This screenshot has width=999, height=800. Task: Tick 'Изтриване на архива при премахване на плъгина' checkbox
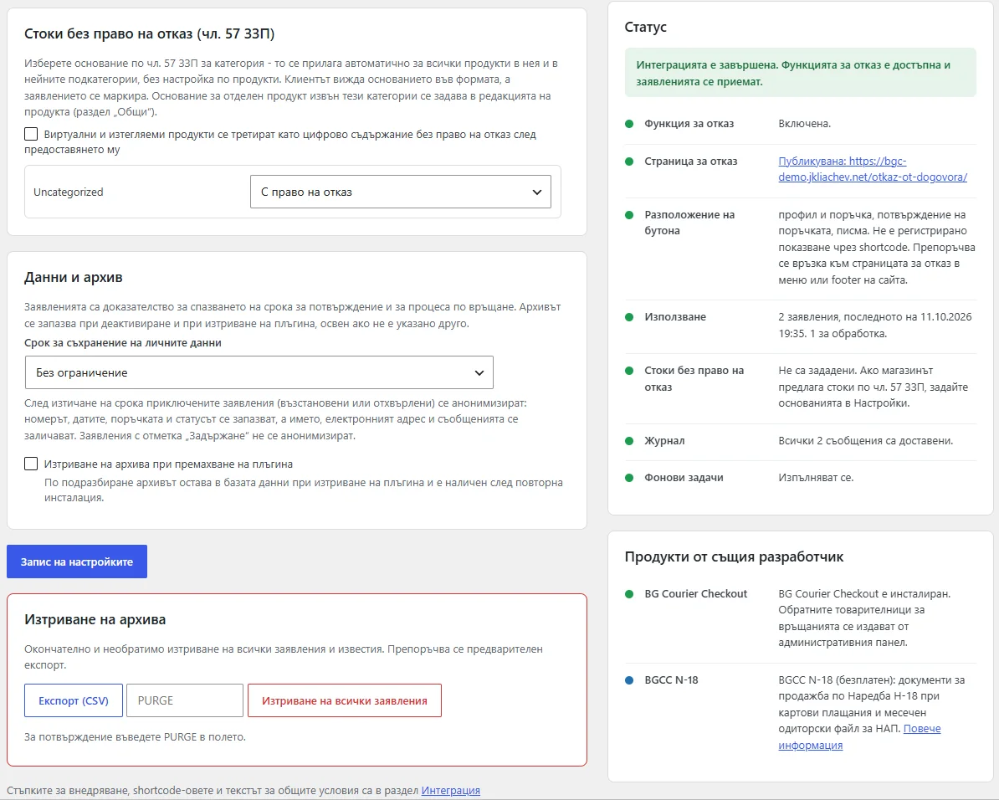coord(31,464)
